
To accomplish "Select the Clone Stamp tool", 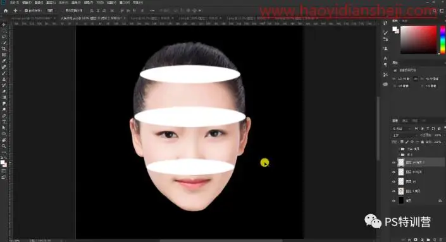I will [4, 79].
